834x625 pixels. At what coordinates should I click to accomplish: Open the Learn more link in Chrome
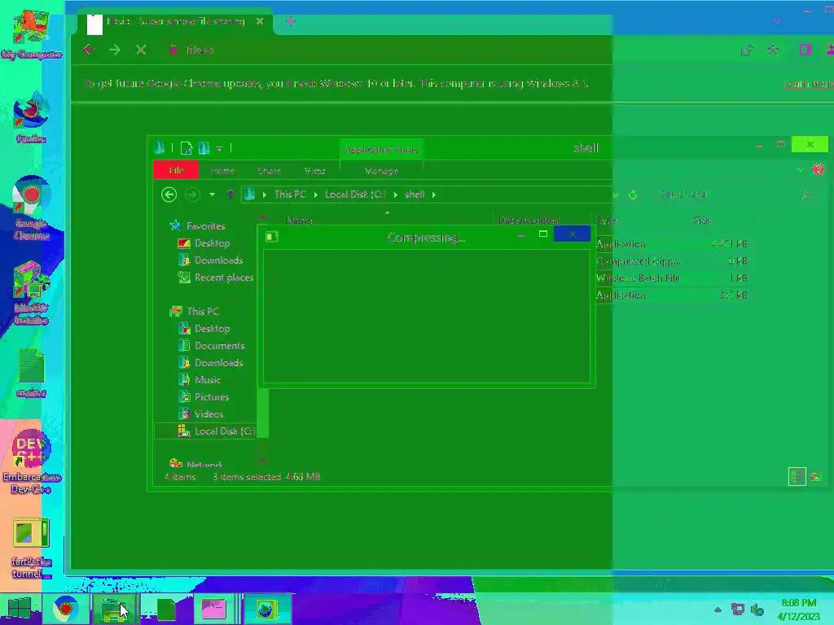(809, 84)
